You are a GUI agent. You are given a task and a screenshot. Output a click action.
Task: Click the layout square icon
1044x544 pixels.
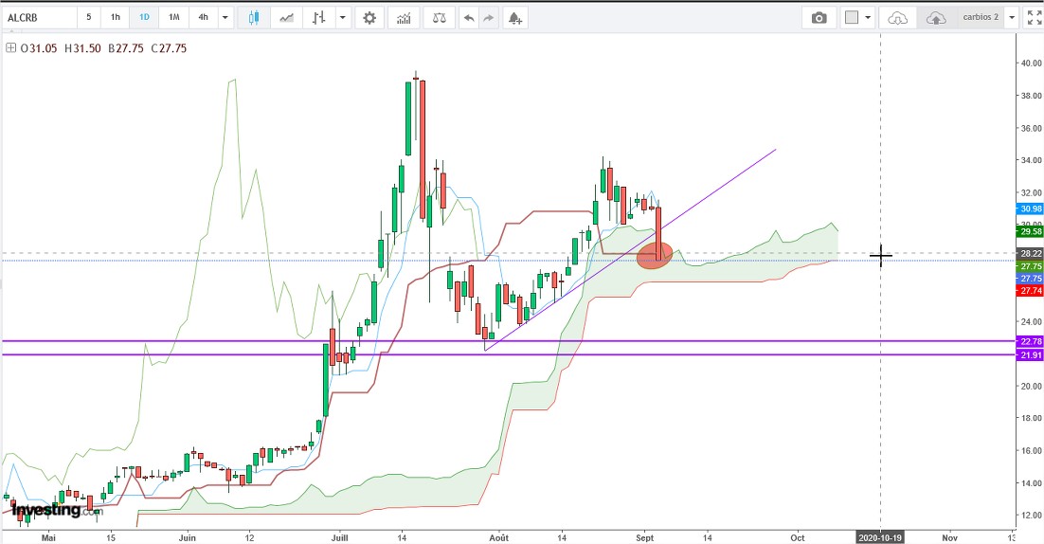[x=852, y=18]
